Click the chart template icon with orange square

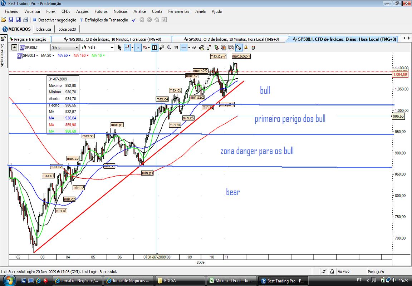(224, 48)
